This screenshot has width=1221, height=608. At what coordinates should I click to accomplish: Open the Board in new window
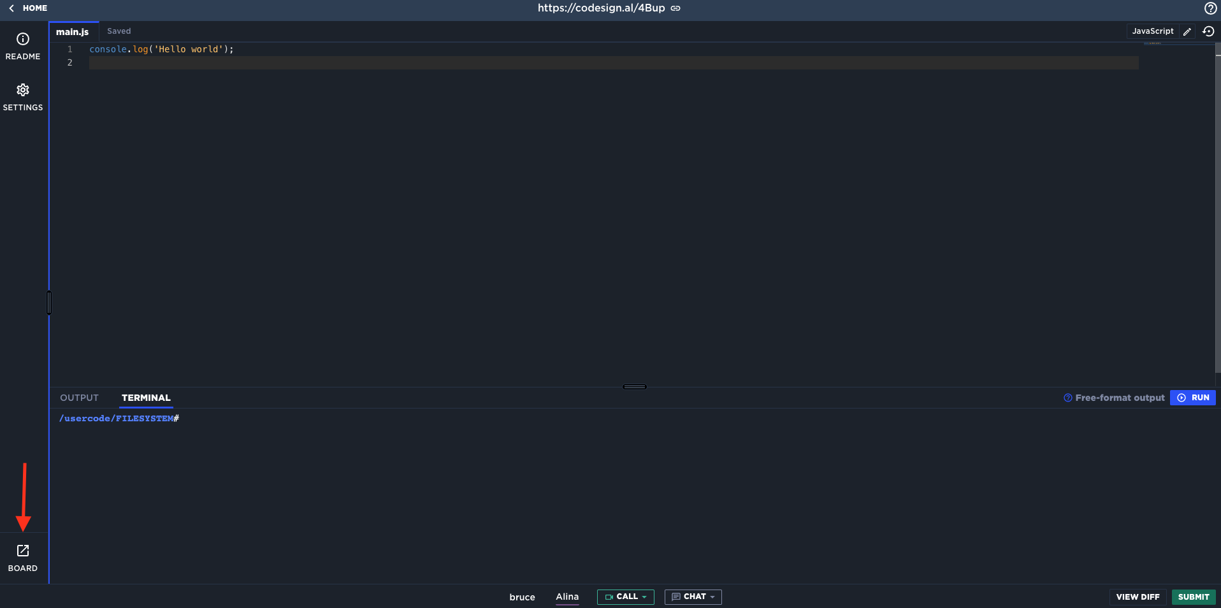[x=23, y=558]
